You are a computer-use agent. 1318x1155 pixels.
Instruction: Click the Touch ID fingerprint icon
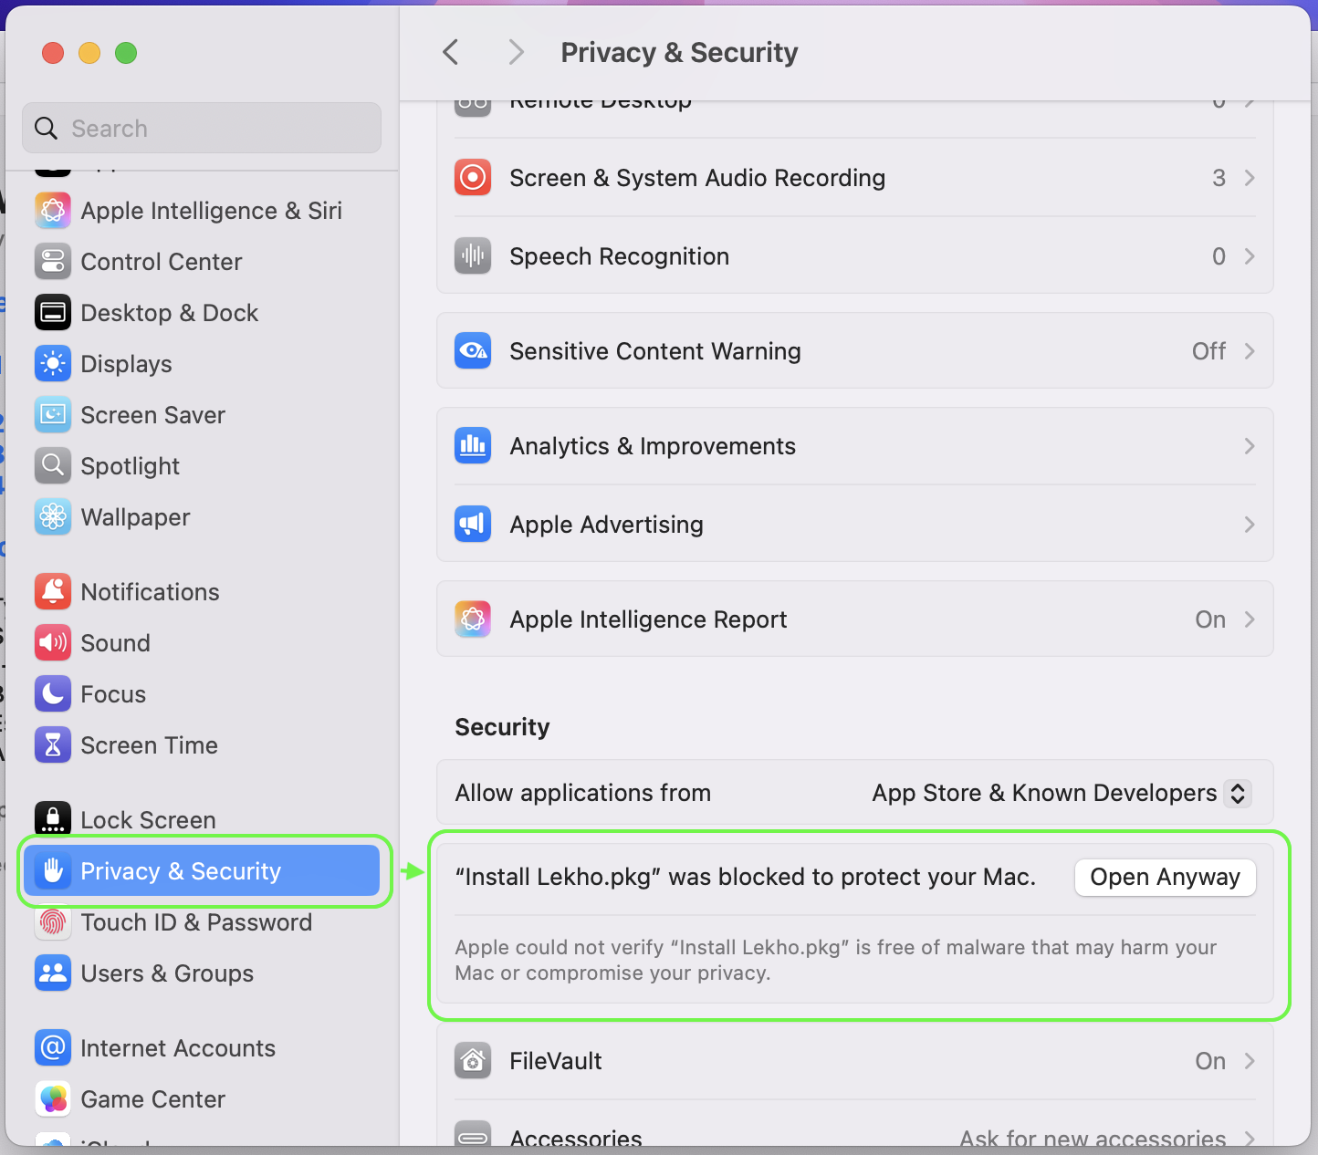(x=53, y=922)
